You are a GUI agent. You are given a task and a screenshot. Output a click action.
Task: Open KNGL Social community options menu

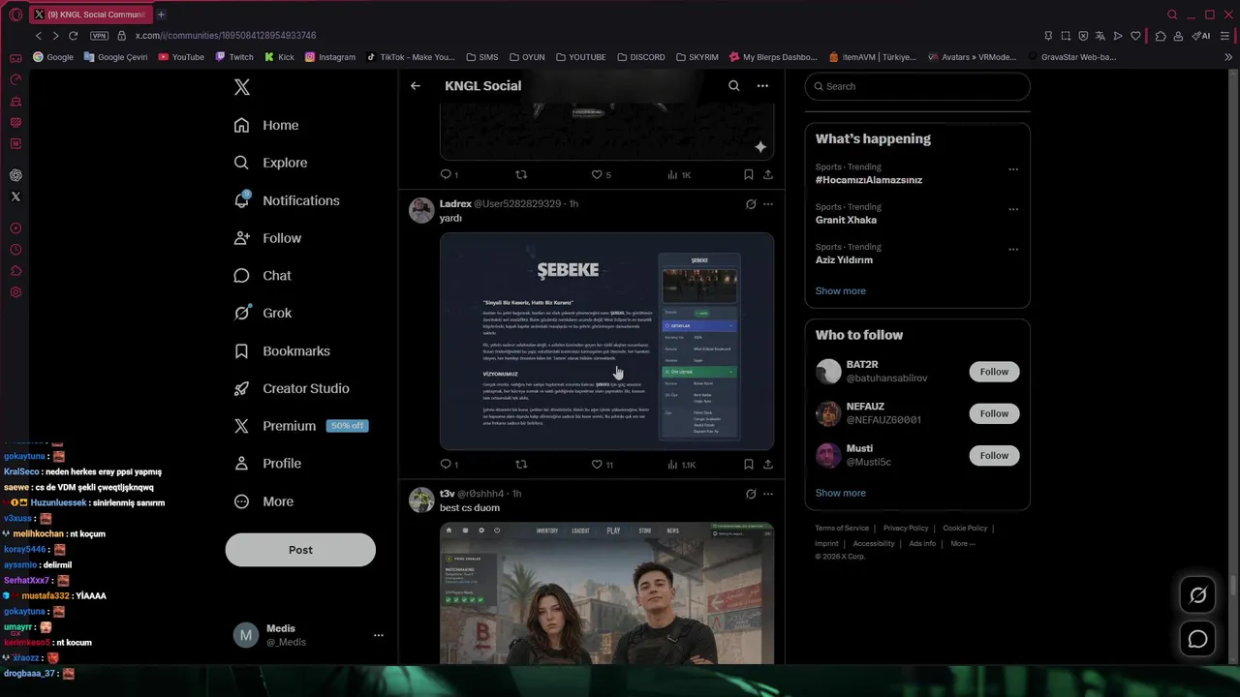coord(762,86)
